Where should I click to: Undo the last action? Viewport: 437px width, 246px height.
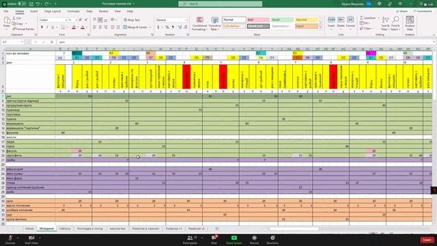point(38,4)
